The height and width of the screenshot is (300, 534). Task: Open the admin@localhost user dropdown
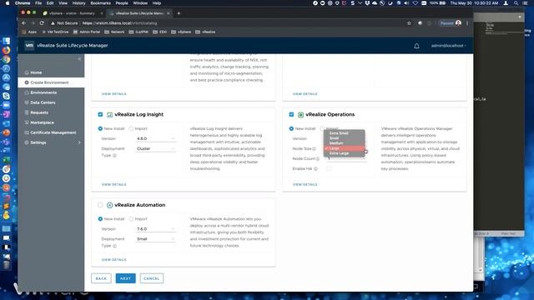point(449,46)
